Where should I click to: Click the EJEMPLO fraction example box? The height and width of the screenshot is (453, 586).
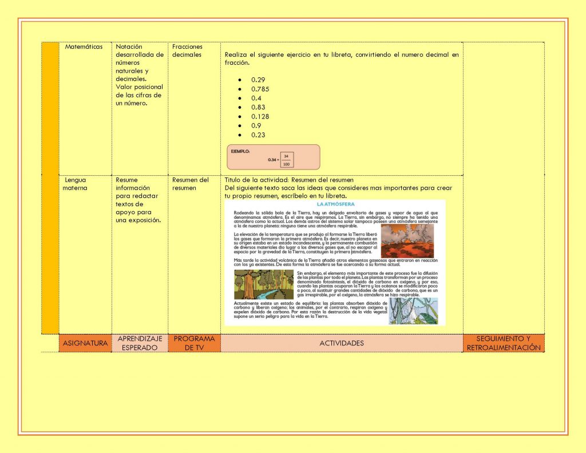point(274,157)
